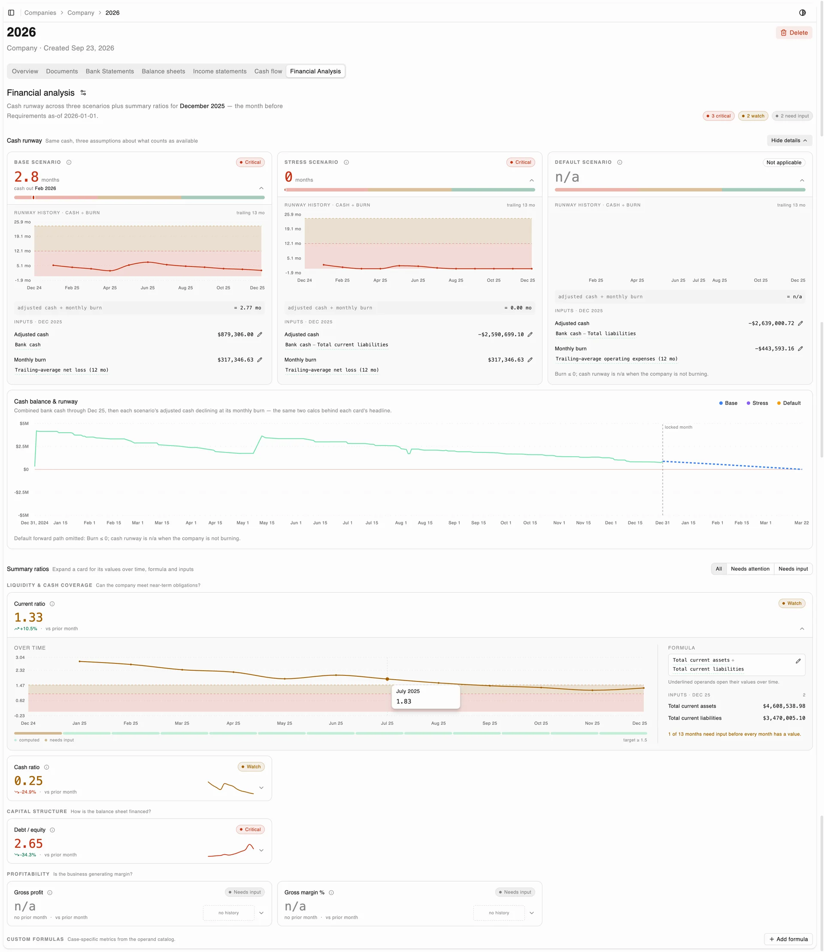The height and width of the screenshot is (952, 824).
Task: Edit Stress scenario monthly burn value
Action: click(530, 360)
